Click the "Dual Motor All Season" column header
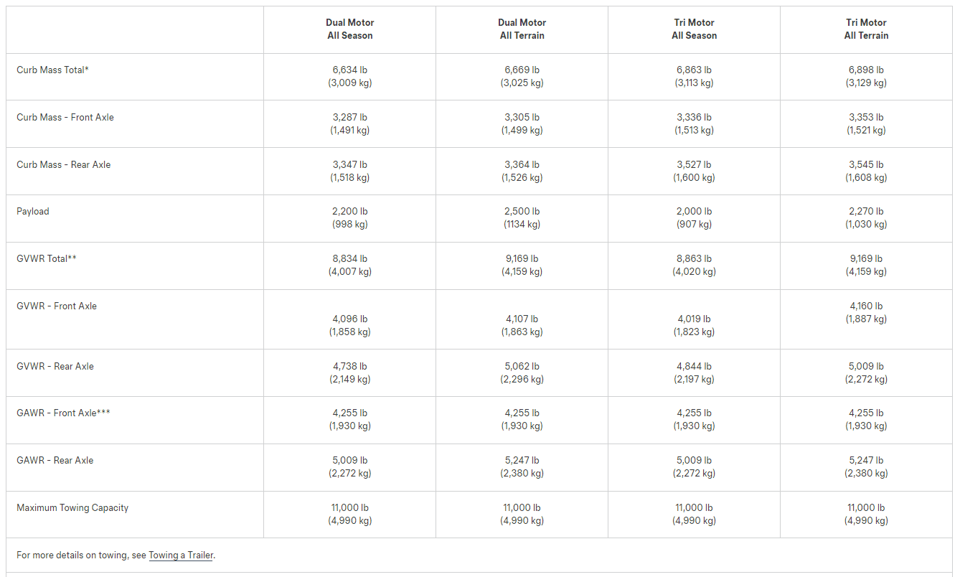Viewport: 960px width, 577px height. pos(349,29)
